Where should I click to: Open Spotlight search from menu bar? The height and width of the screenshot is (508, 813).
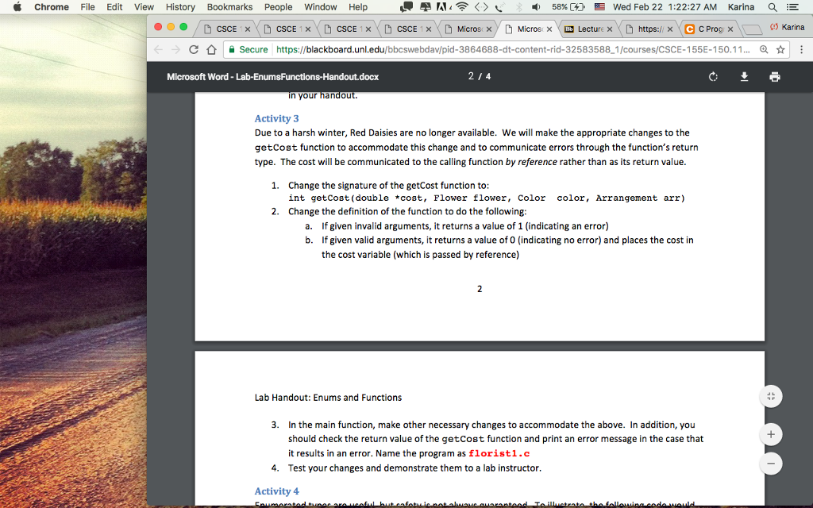[x=773, y=7]
